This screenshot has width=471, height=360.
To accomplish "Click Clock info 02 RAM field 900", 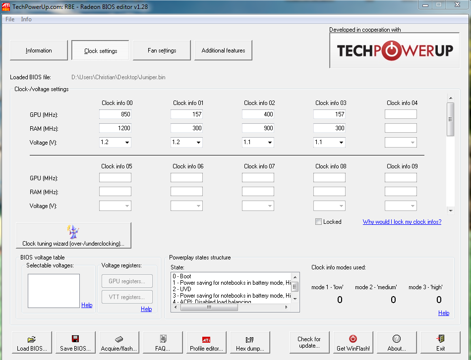I will pyautogui.click(x=258, y=128).
